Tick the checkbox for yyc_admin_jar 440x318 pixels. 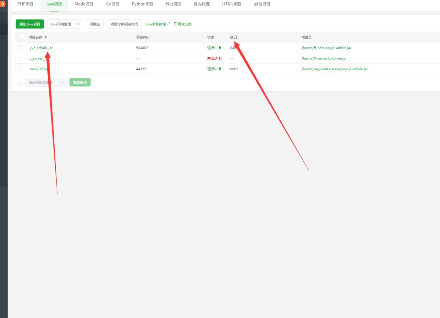point(21,48)
